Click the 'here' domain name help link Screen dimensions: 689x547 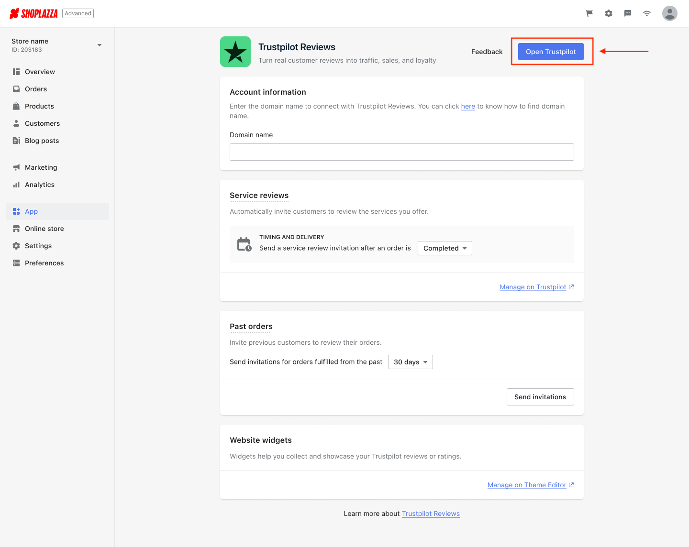pos(468,106)
